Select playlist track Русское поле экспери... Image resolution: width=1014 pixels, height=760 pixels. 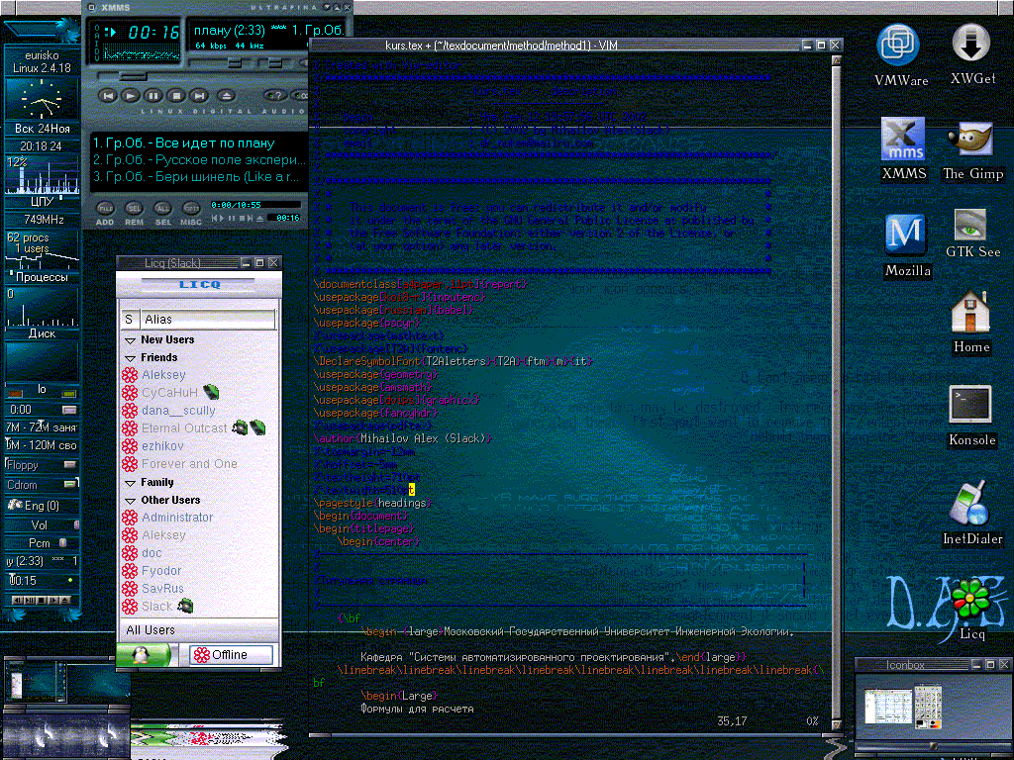(x=198, y=159)
